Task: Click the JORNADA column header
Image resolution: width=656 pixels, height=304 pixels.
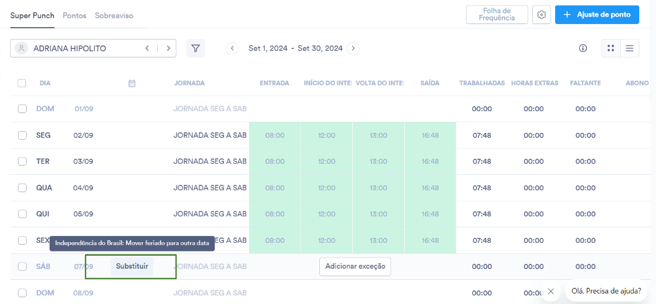Action: 189,83
